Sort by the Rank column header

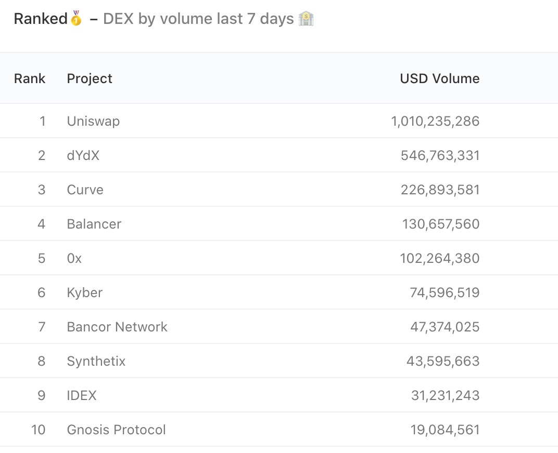[x=30, y=78]
